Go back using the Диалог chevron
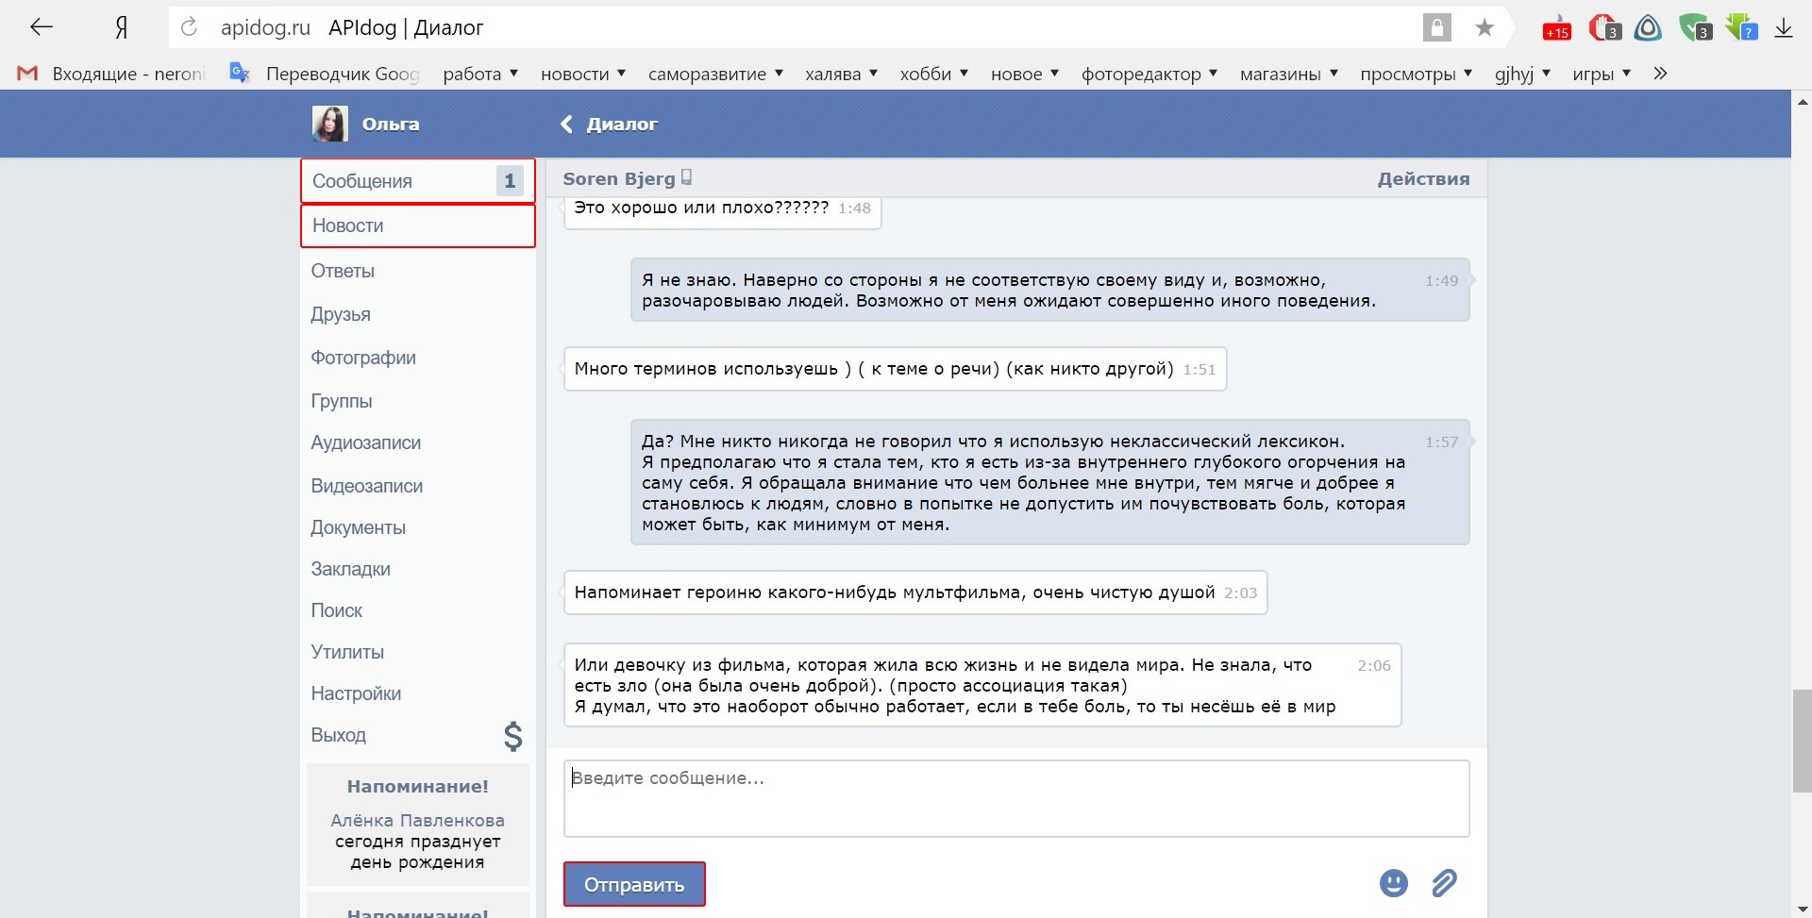The image size is (1812, 918). coord(567,125)
